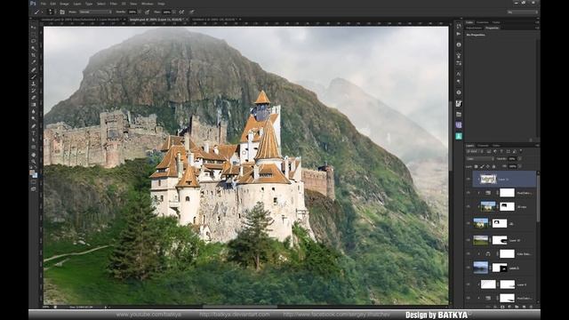The width and height of the screenshot is (569, 320).
Task: Click the purple icon in collapsed dock
Action: pos(459,124)
